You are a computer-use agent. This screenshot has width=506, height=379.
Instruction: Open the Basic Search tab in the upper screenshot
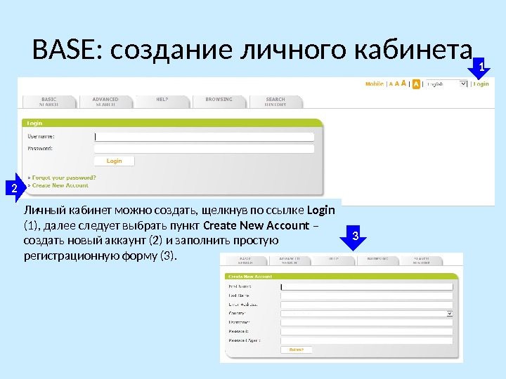[49, 102]
